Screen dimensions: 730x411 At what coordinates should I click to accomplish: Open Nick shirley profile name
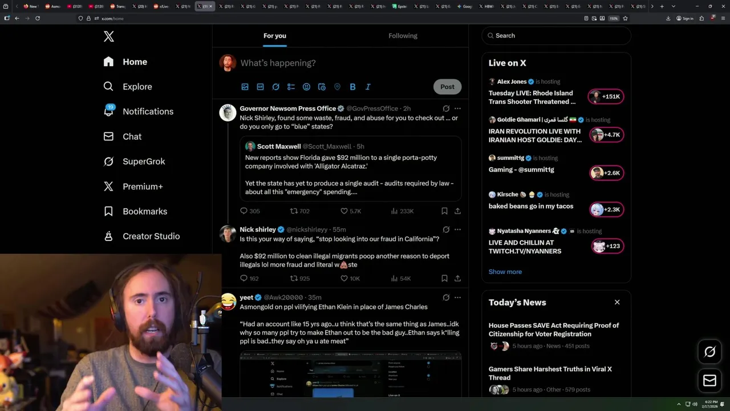point(258,229)
